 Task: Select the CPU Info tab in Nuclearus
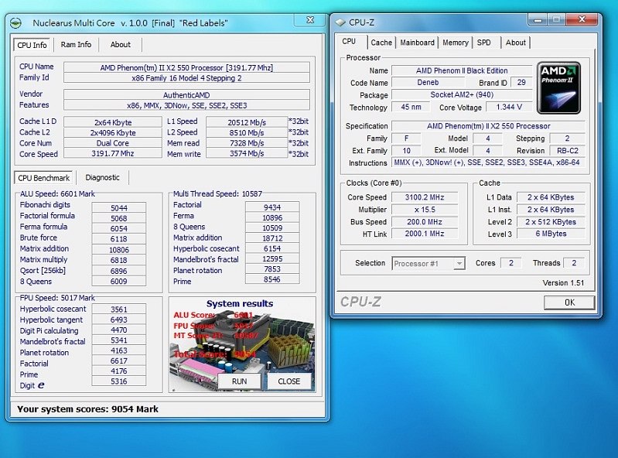(32, 45)
